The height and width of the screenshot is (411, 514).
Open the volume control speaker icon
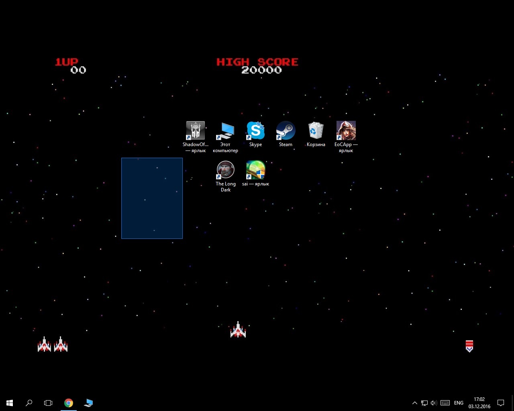(434, 403)
